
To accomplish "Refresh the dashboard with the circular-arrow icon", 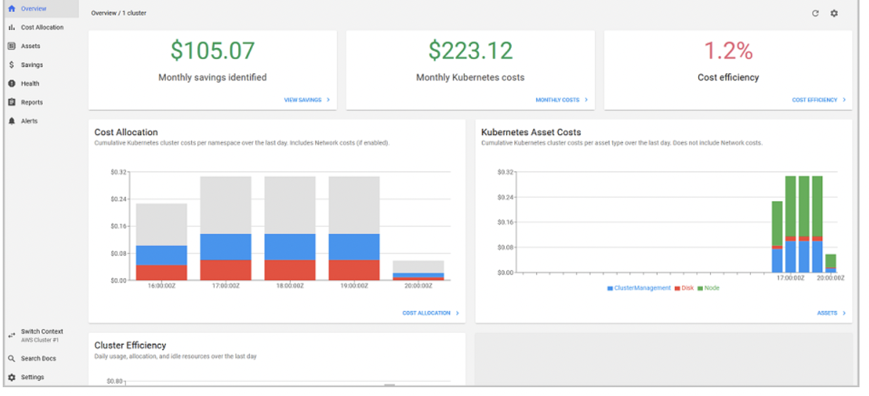I will point(815,13).
